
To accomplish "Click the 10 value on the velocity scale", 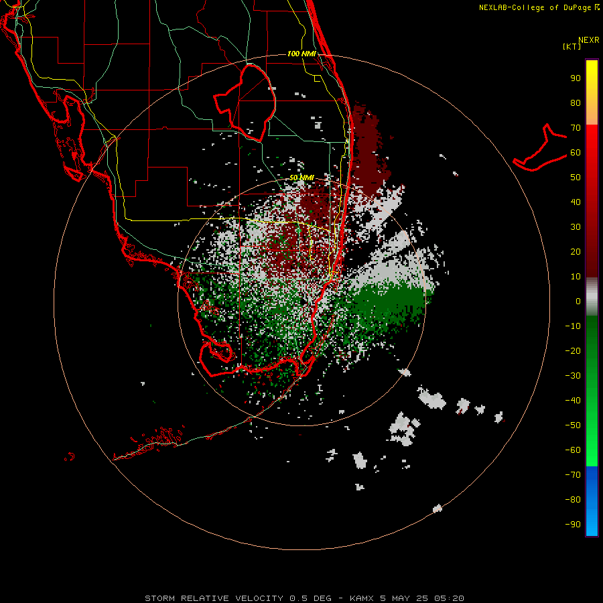I will (x=576, y=277).
